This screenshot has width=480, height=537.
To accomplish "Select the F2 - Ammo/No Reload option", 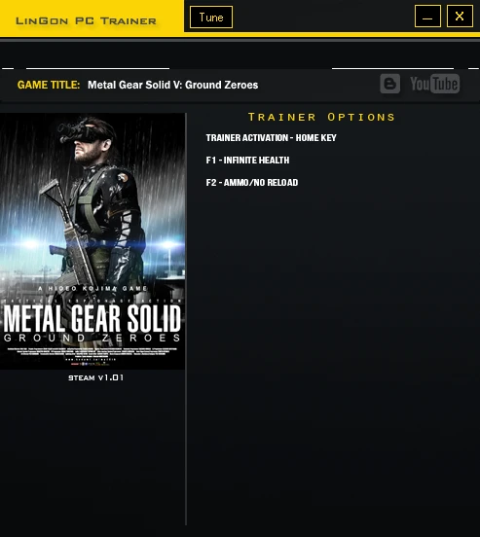I will click(x=252, y=183).
